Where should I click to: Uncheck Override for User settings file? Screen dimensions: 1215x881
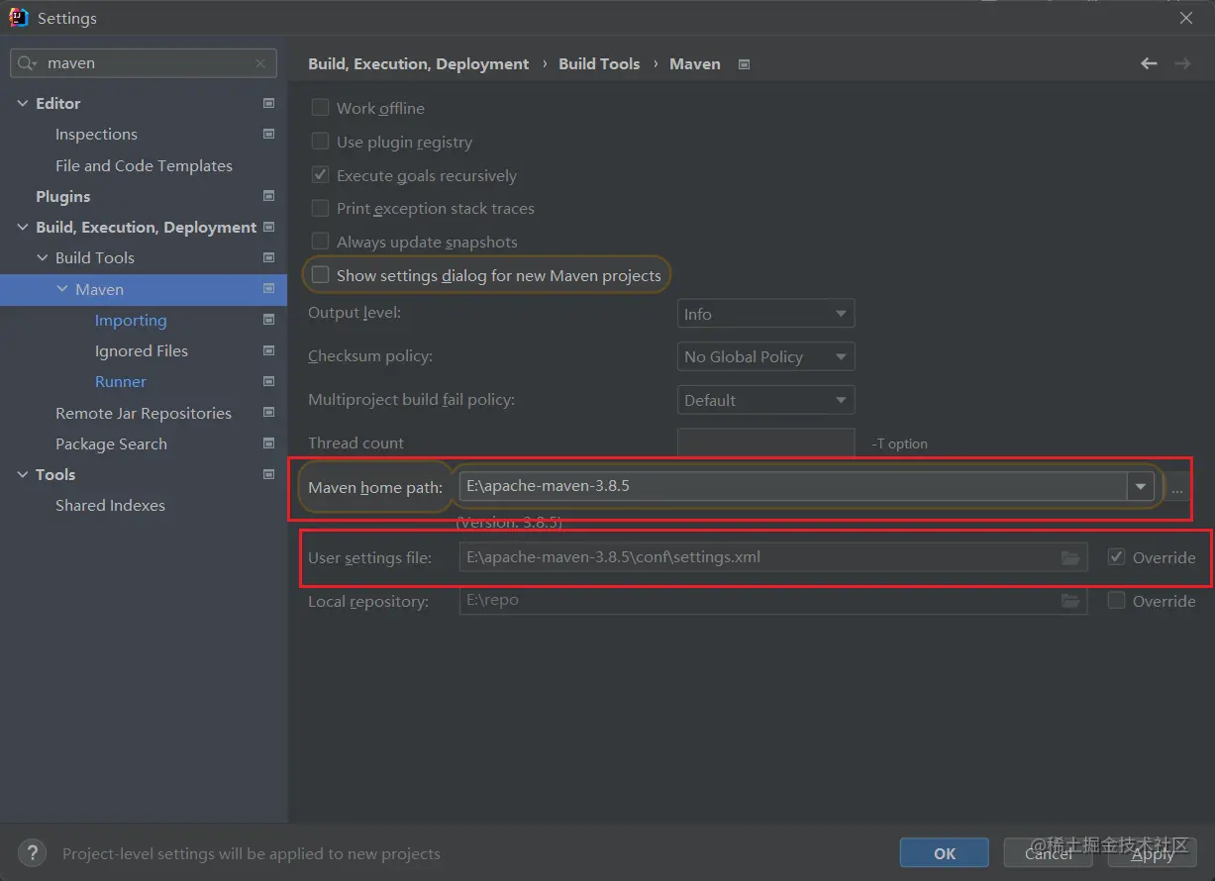(1116, 557)
